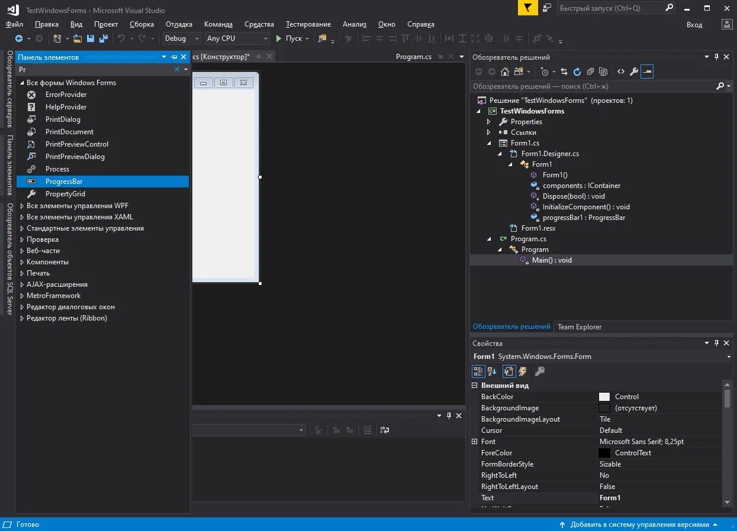
Task: Open the Any CPU platform dropdown
Action: coord(237,38)
